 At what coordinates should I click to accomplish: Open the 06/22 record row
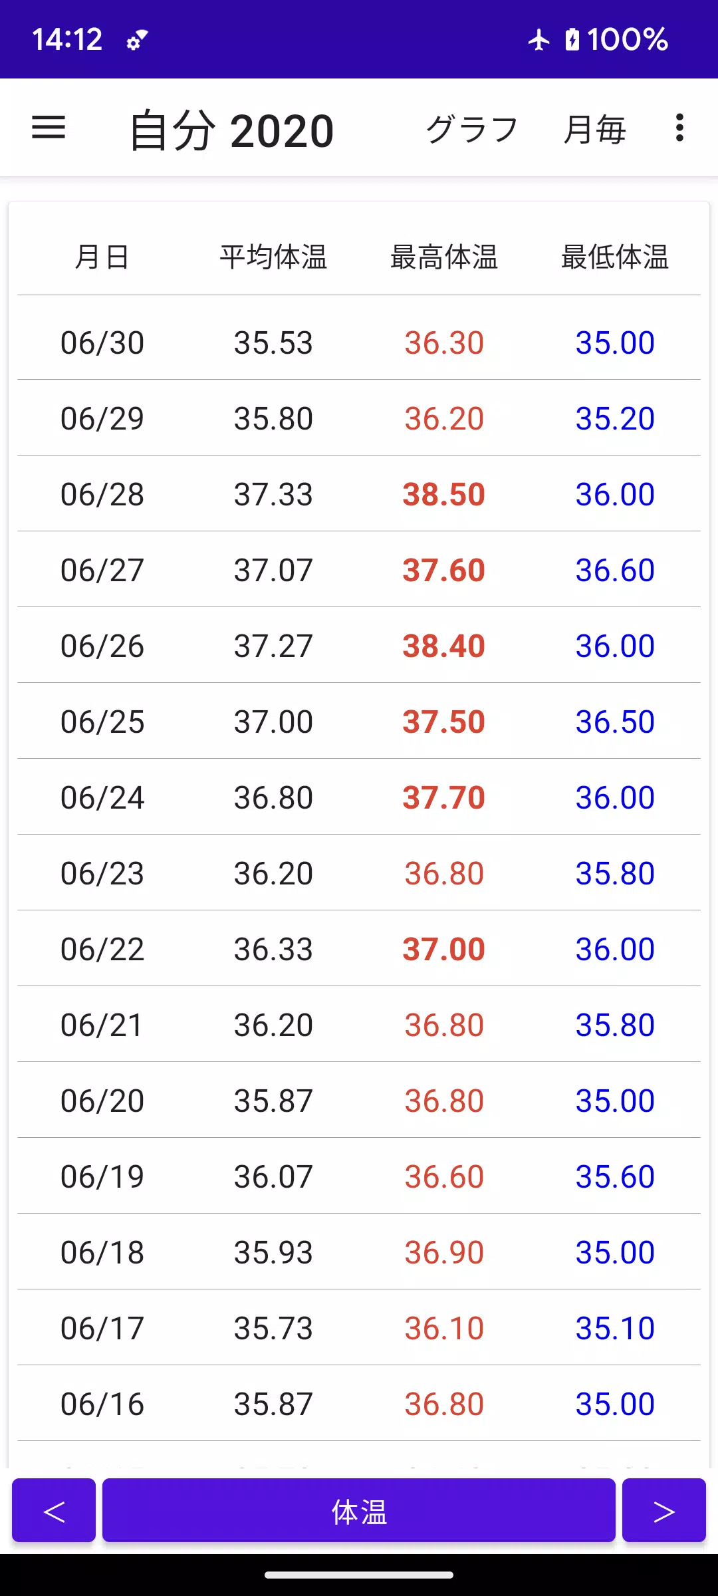(359, 948)
